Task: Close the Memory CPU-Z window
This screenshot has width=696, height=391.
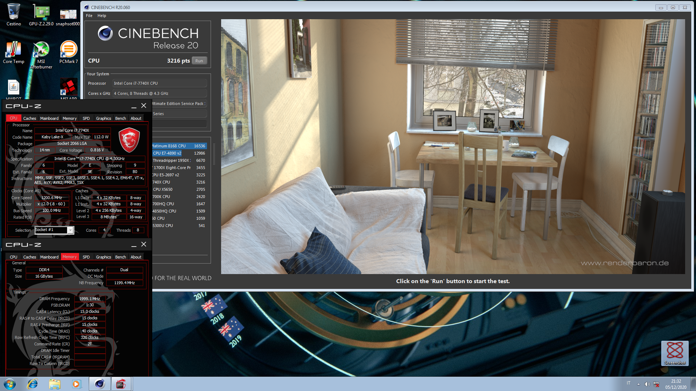Action: [144, 244]
